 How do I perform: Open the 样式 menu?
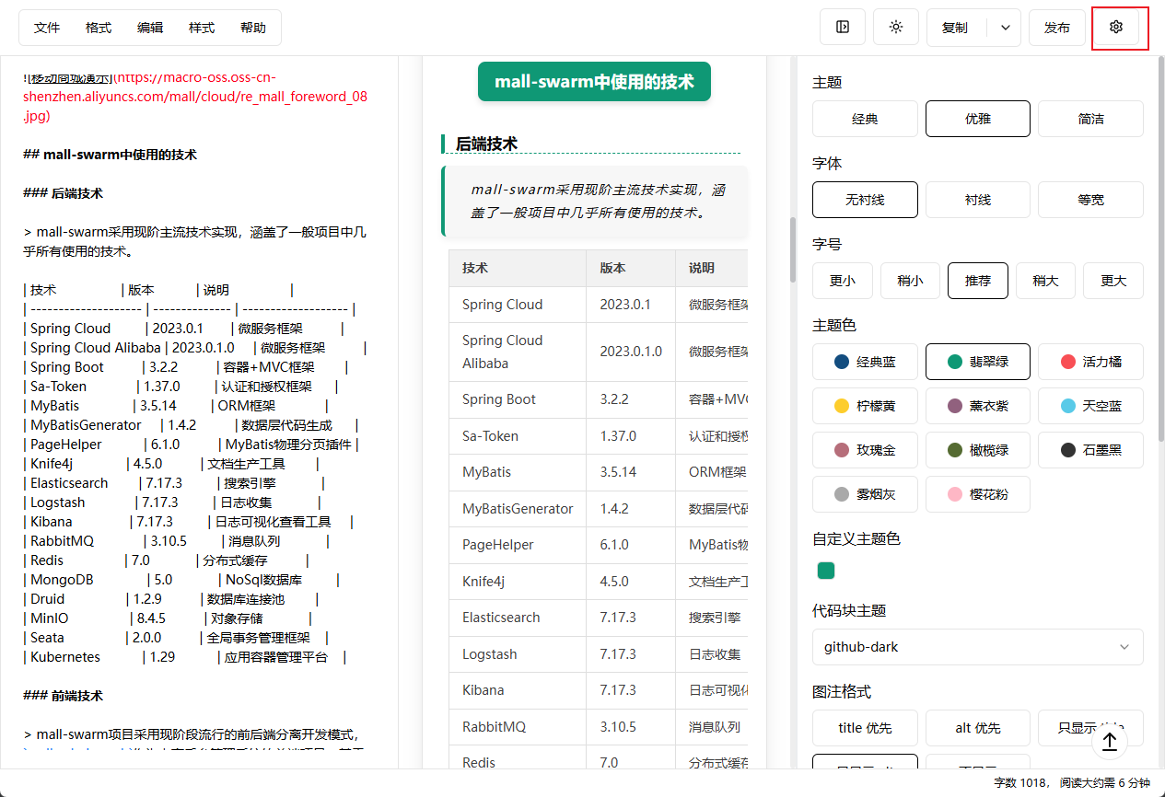point(202,28)
